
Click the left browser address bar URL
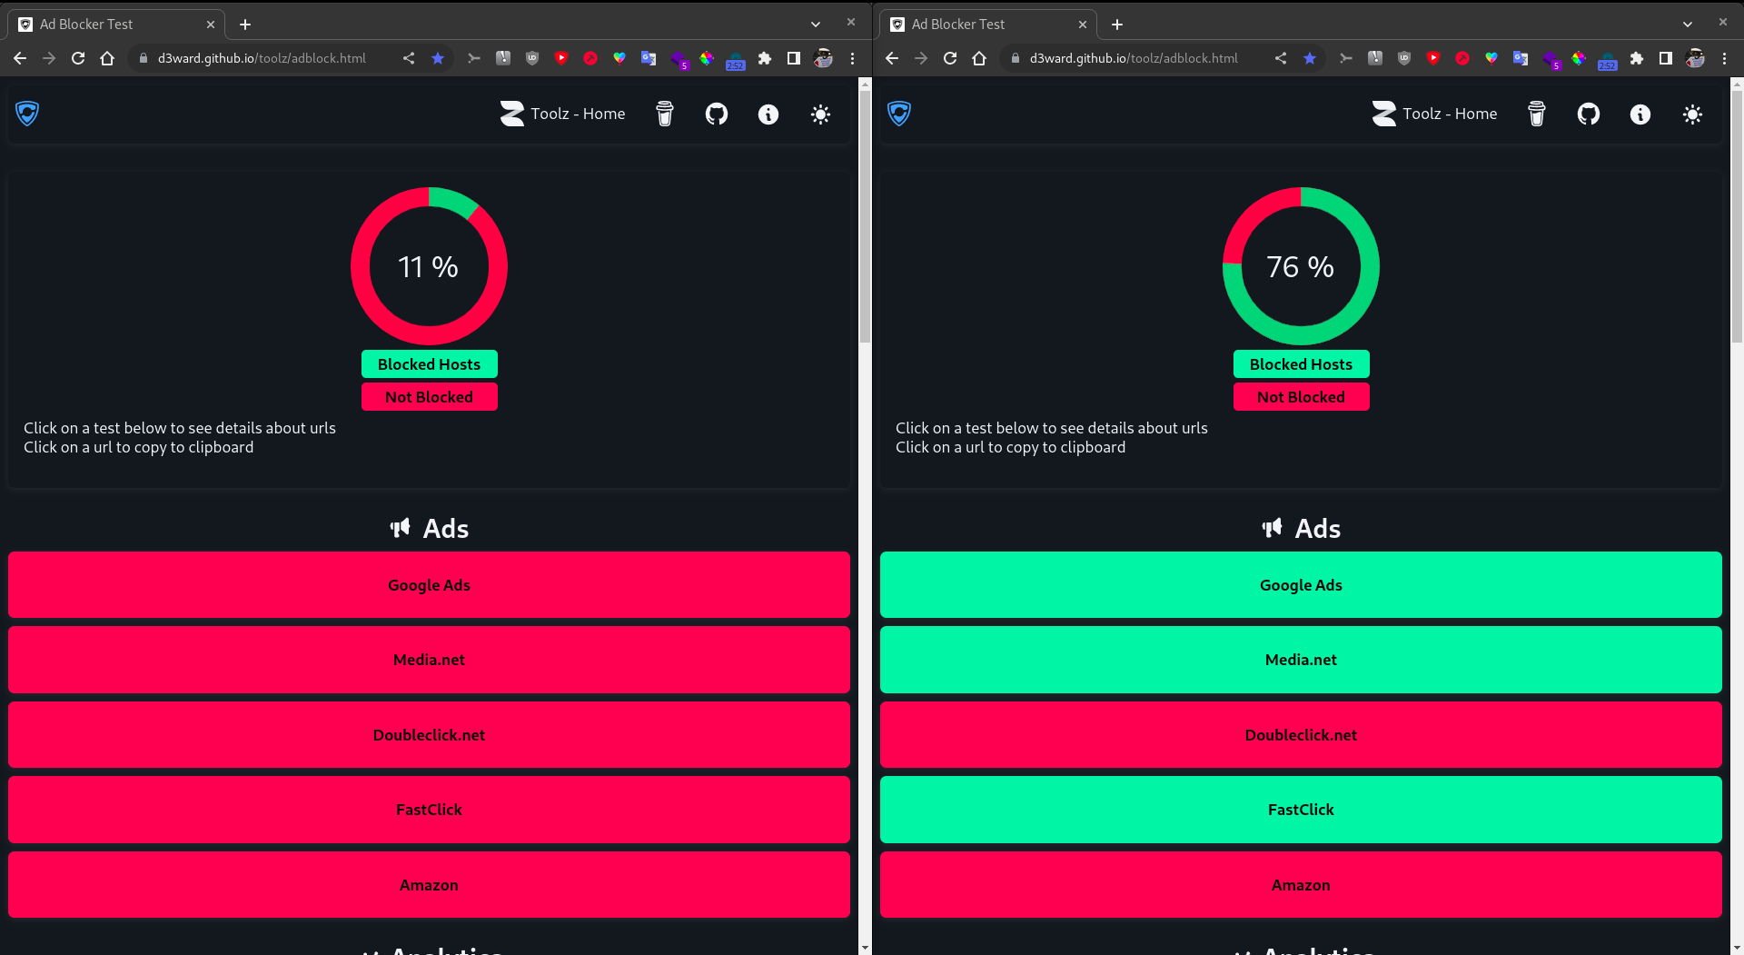coord(262,58)
